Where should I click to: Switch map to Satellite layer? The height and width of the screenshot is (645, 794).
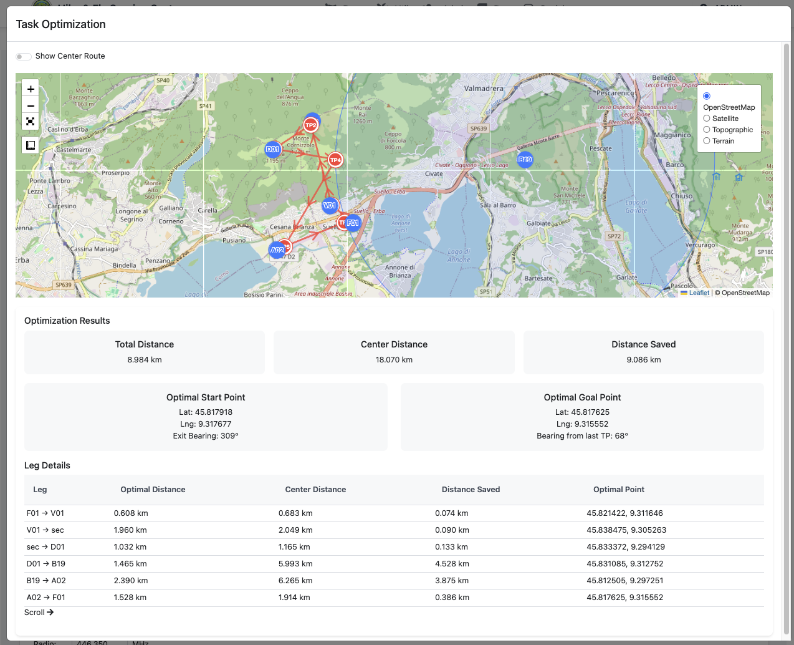(x=707, y=119)
